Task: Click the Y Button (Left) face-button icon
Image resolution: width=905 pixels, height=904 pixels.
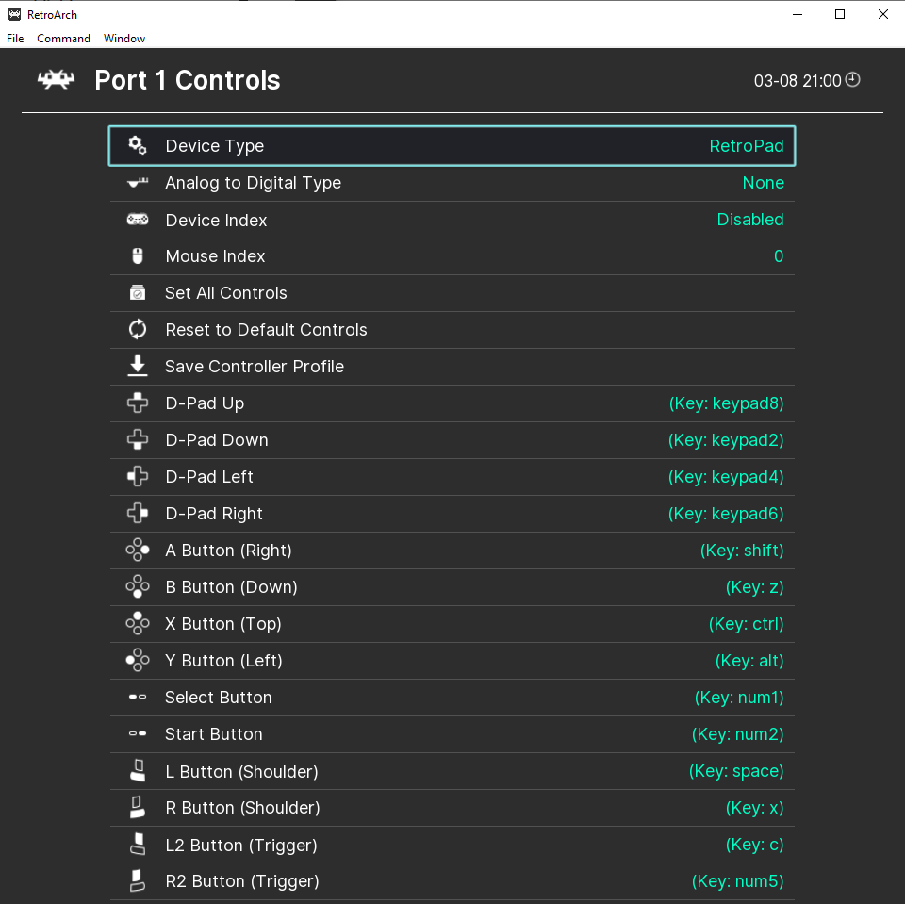Action: coord(138,661)
